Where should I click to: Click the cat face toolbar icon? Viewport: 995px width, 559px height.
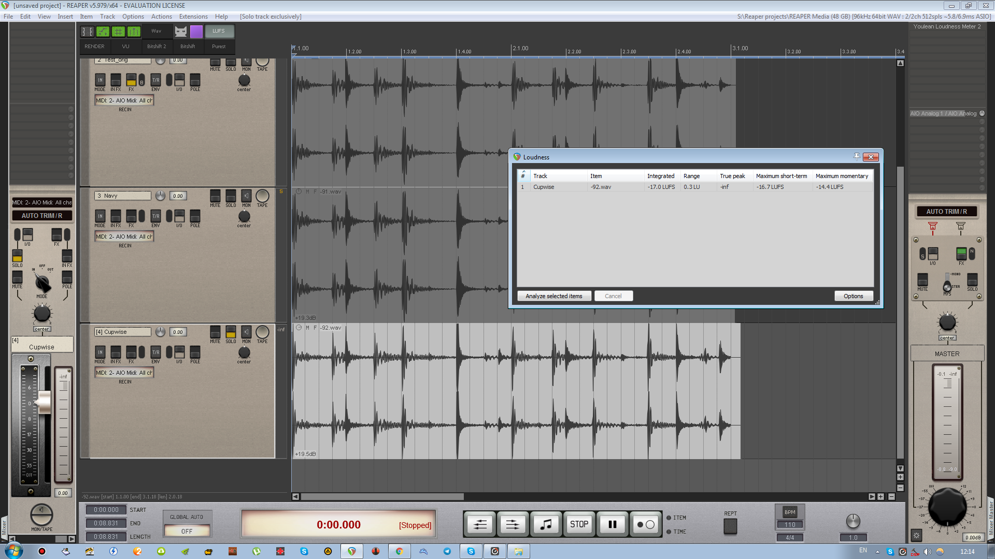tap(180, 32)
